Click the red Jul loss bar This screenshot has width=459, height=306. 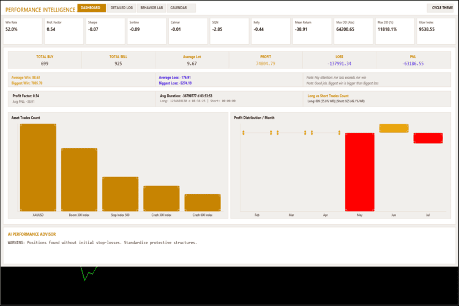point(428,138)
